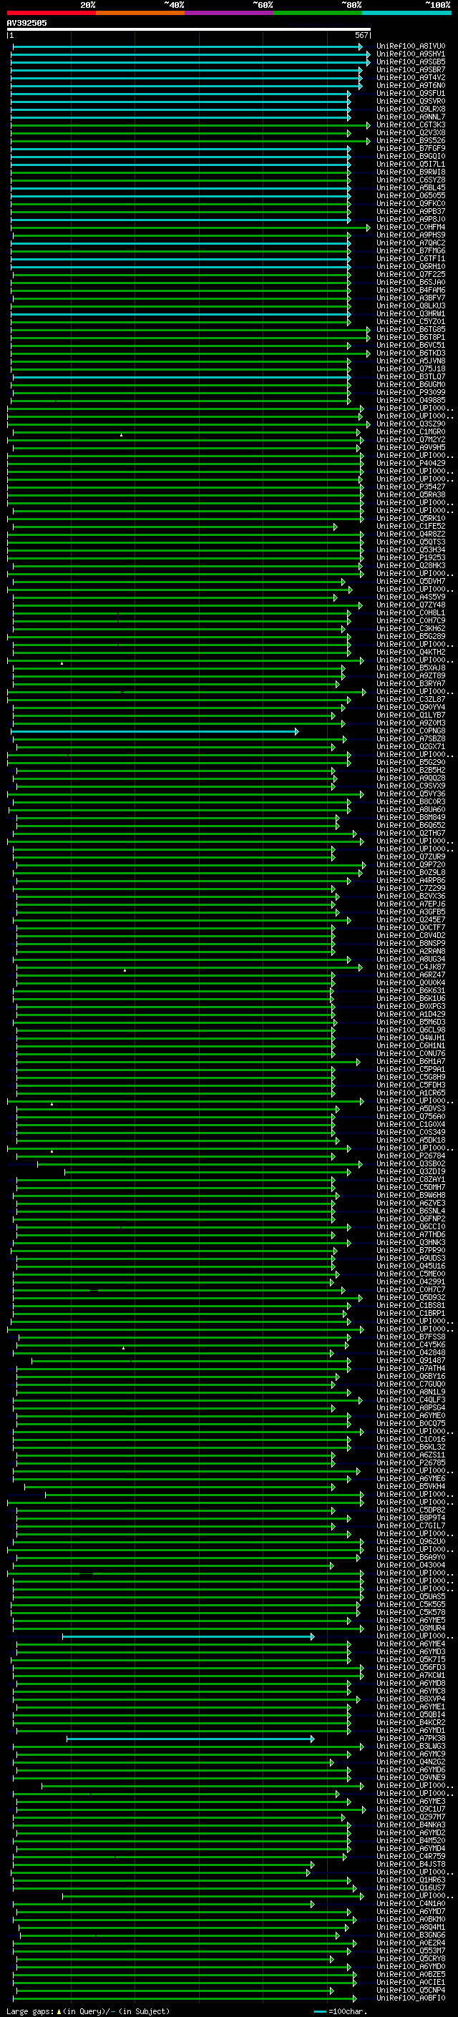
Task: Open the UniRef100_A8IVU0 hit
Action: (411, 47)
